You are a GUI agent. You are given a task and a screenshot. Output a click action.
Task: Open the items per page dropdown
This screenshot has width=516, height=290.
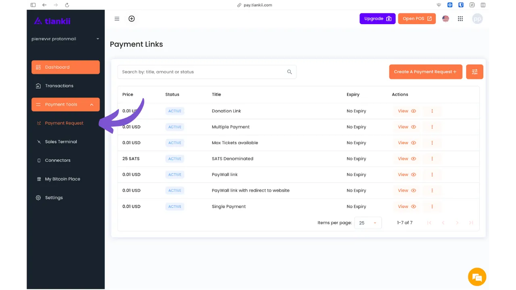tap(368, 223)
